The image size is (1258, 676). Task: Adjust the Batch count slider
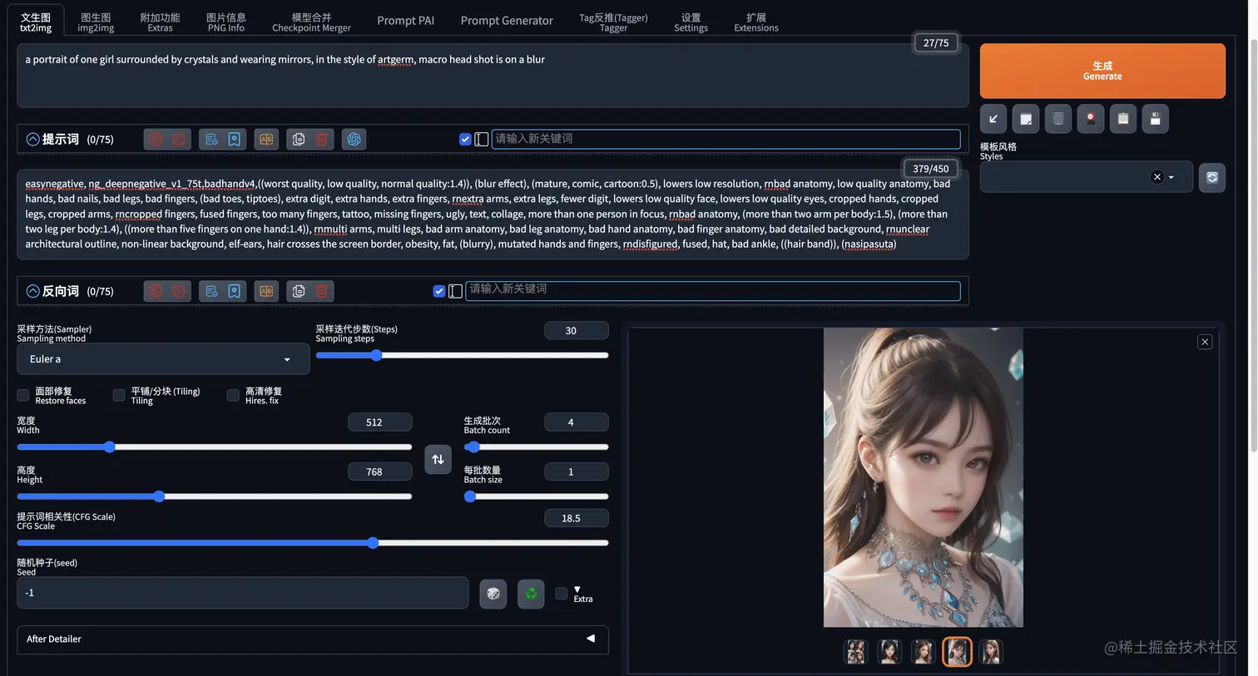(x=536, y=447)
